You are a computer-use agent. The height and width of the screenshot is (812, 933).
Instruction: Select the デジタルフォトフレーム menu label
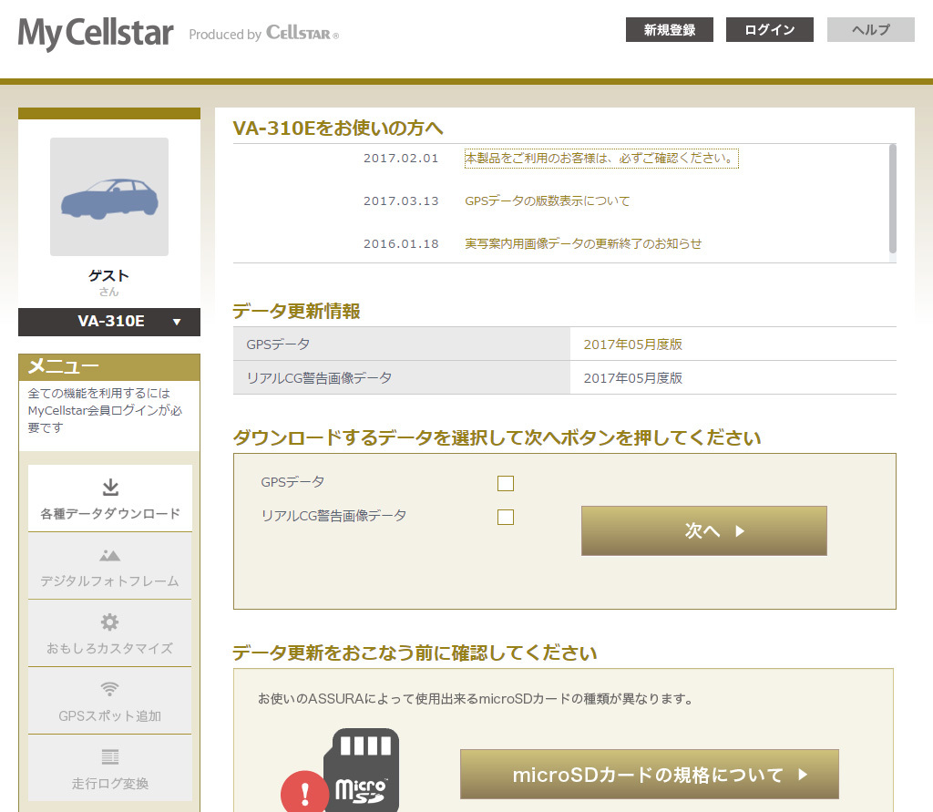110,581
